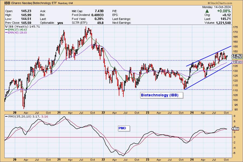
Task: Click the 110 price axis label
Action: click(x=235, y=90)
